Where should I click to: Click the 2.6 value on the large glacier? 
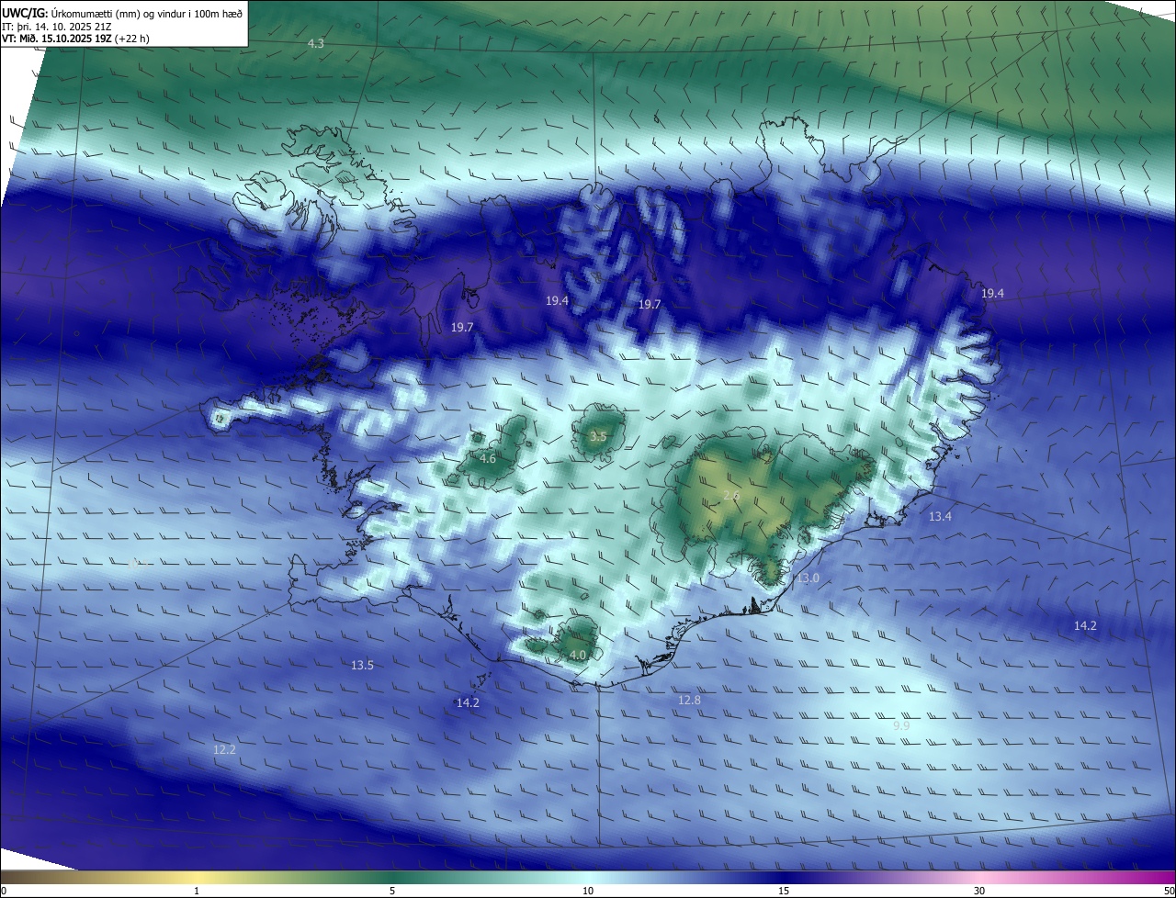coord(731,495)
